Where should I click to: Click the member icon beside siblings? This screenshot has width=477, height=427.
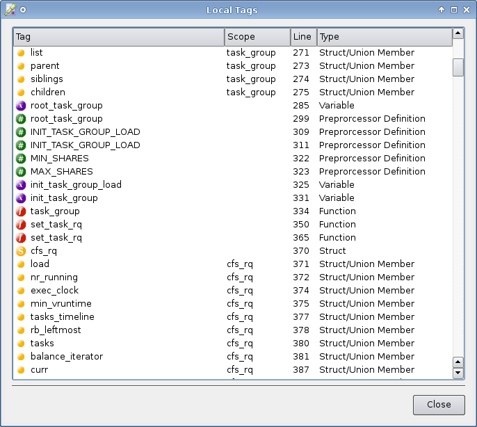(21, 79)
